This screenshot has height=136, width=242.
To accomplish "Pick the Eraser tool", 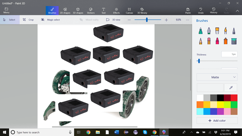I will click(x=209, y=41).
